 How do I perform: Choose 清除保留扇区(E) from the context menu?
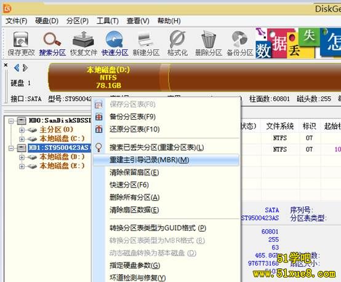point(166,173)
